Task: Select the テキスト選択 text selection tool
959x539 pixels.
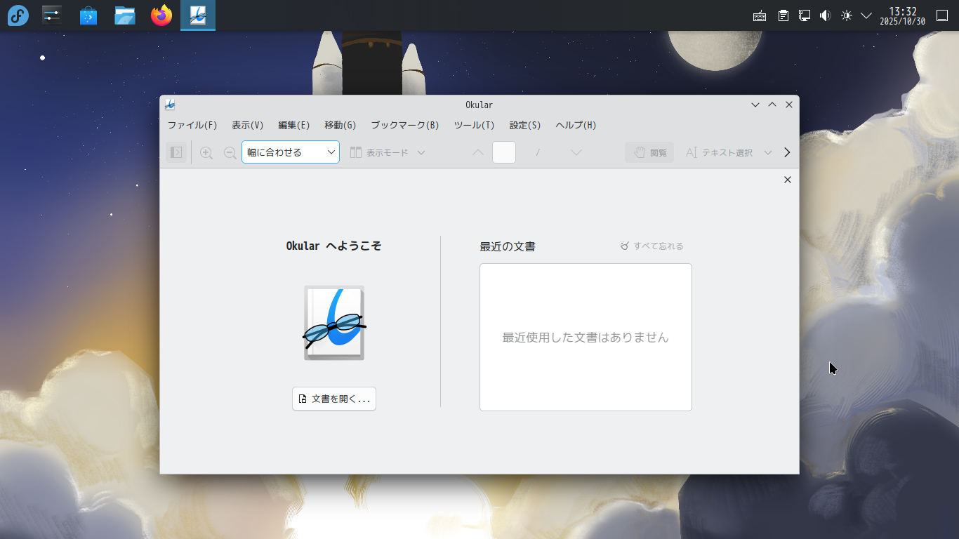Action: (x=719, y=152)
